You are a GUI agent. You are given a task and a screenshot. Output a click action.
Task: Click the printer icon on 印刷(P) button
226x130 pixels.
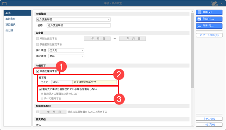pyautogui.click(x=199, y=19)
